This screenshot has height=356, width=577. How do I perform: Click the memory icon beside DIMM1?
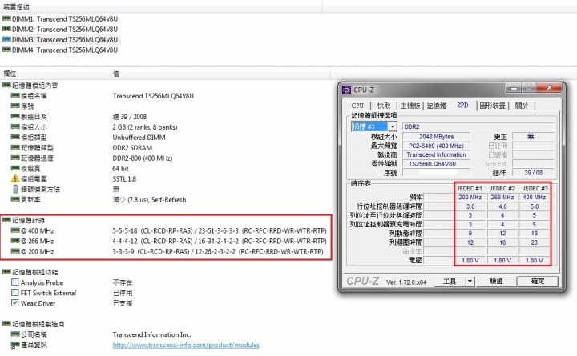click(6, 18)
